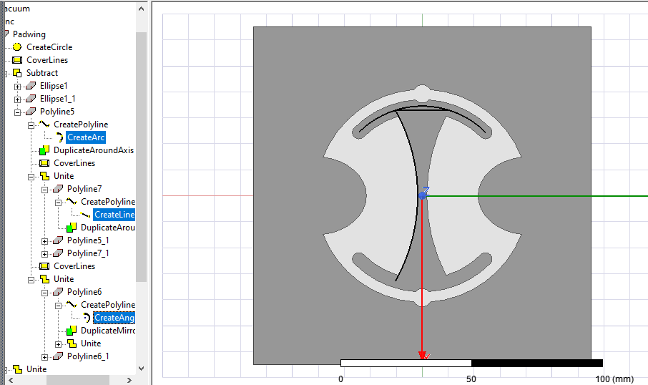Click the arc icon beside CreateArc
The height and width of the screenshot is (385, 648).
point(59,137)
